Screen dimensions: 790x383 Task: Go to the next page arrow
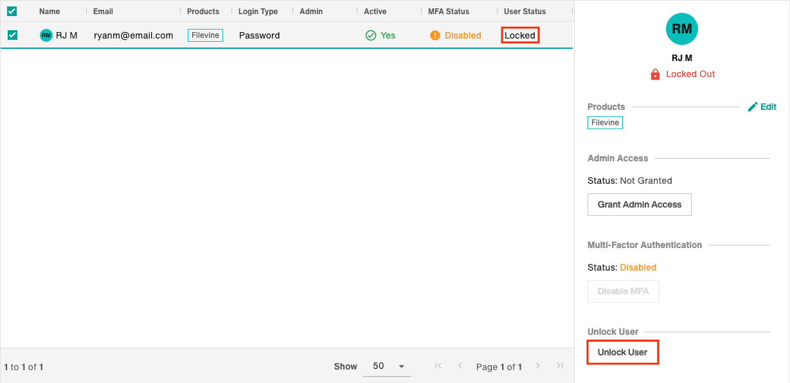tap(538, 366)
